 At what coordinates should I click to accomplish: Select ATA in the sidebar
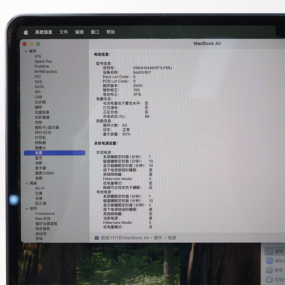pos(38,56)
